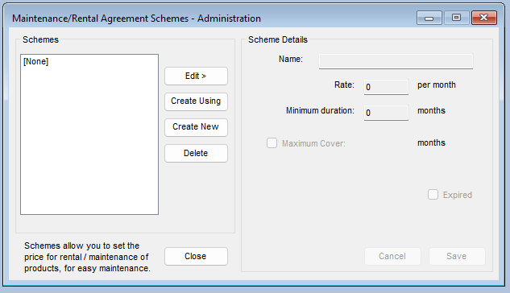Close the schemes administration dialog
The width and height of the screenshot is (510, 293).
[x=196, y=256]
